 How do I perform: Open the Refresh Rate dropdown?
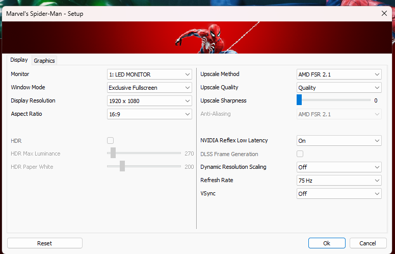[x=339, y=181]
